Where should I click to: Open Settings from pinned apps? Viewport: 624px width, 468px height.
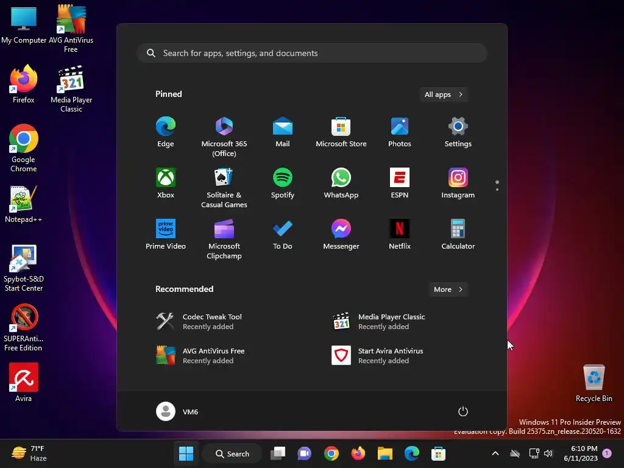(x=458, y=132)
